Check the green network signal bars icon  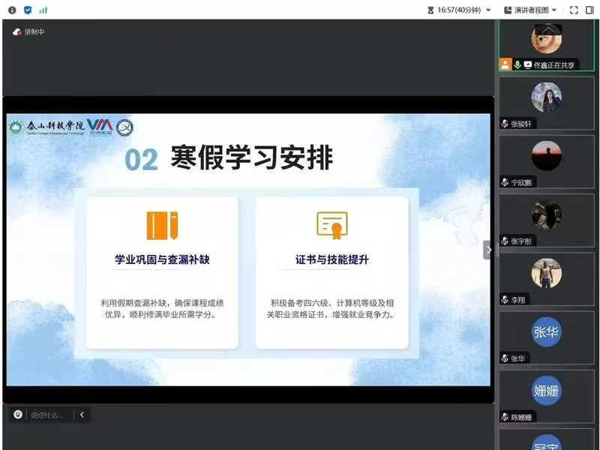coord(43,10)
